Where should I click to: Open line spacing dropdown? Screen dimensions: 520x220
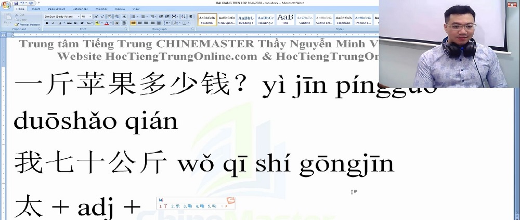tap(167, 23)
